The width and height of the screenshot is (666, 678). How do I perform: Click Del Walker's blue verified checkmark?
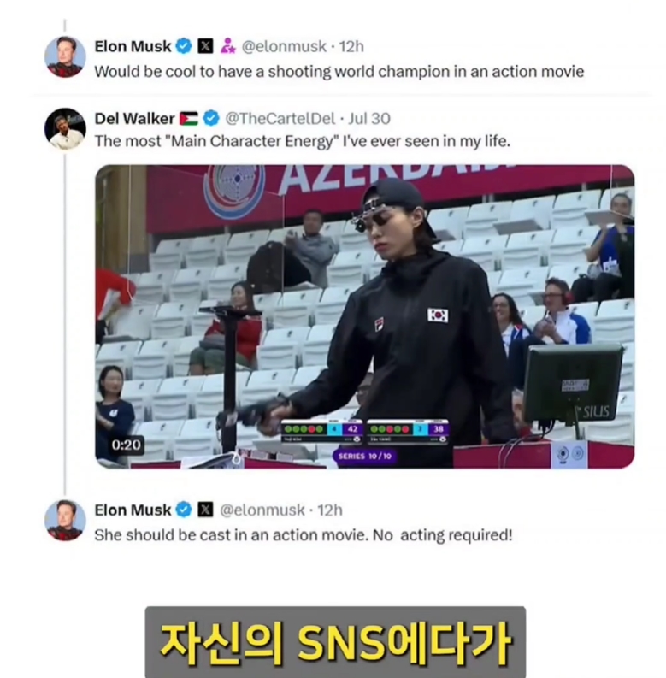211,118
